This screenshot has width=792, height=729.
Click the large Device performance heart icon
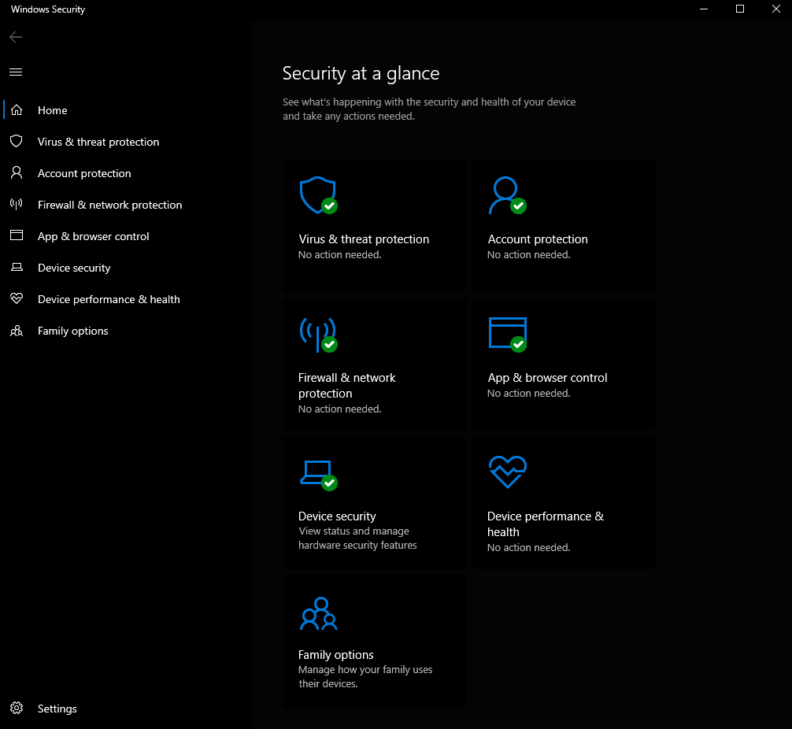point(508,472)
